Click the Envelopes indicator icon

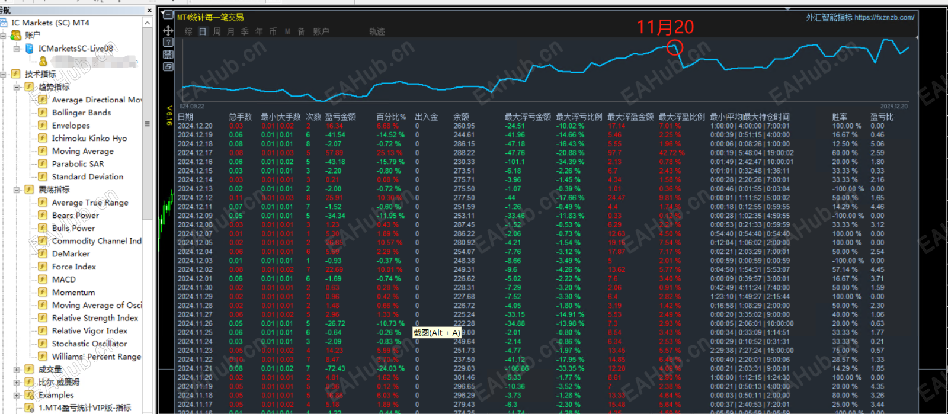point(43,126)
